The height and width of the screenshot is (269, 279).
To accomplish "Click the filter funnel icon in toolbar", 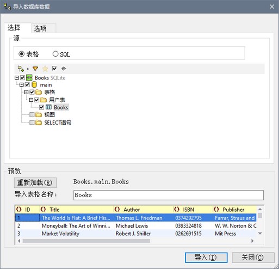I will (35, 69).
